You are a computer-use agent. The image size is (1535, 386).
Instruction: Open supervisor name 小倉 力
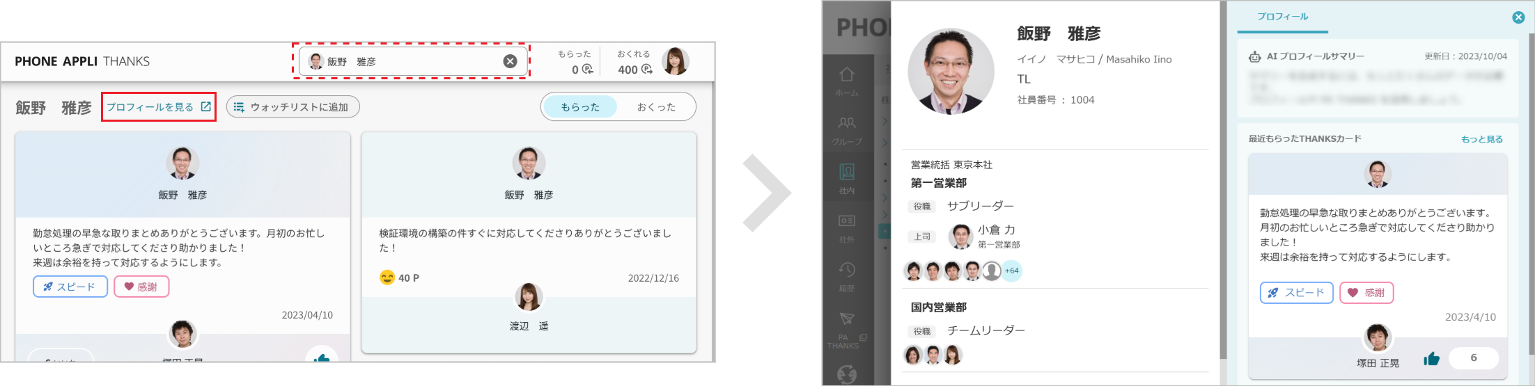[996, 230]
